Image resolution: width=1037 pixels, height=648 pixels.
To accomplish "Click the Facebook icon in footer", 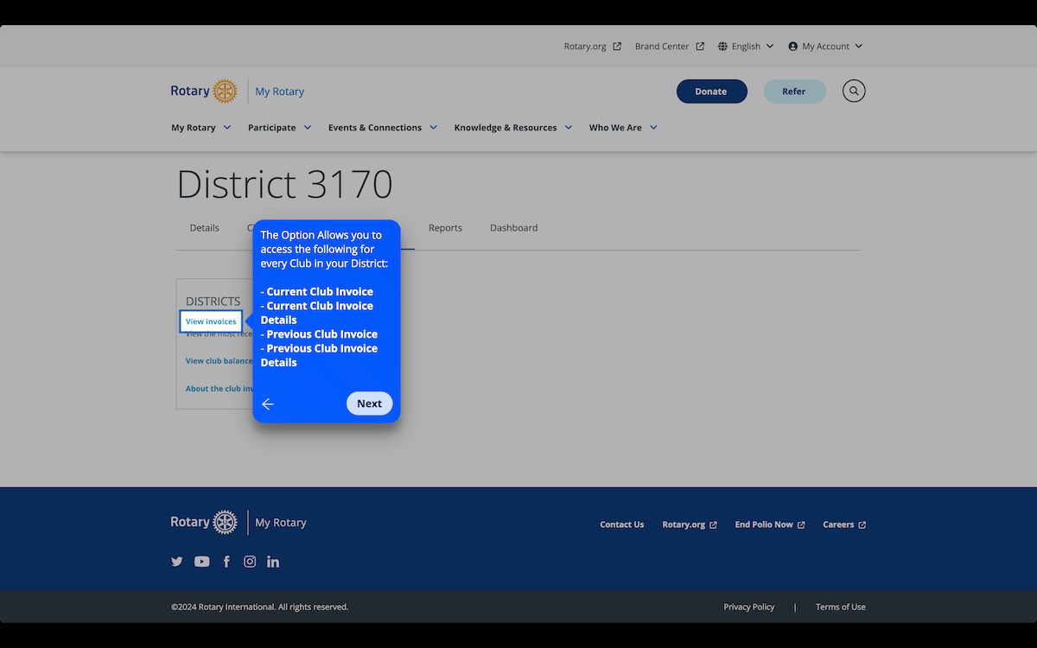I will pos(226,562).
